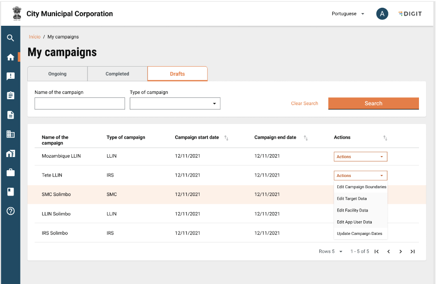This screenshot has height=284, width=436.
Task: Go to the next page of results
Action: [400, 251]
